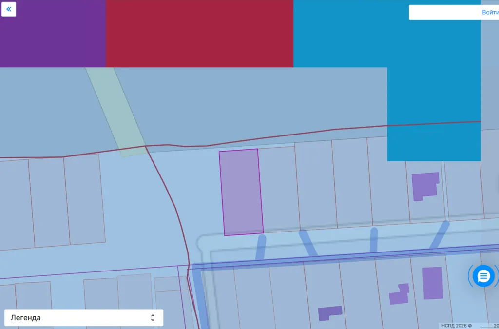Click the large gray-blue zone above red boundary line
This screenshot has height=329, width=499.
244,102
